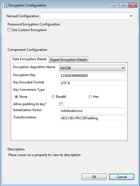Minimize the Encryption Configuration window

(114, 5)
